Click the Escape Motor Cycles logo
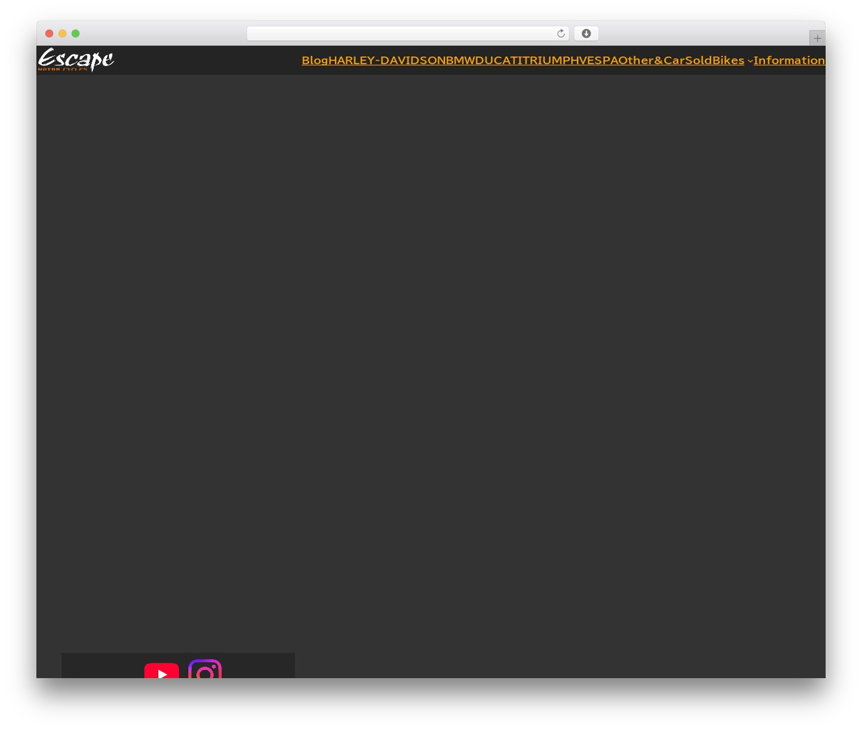This screenshot has height=730, width=862. point(76,60)
